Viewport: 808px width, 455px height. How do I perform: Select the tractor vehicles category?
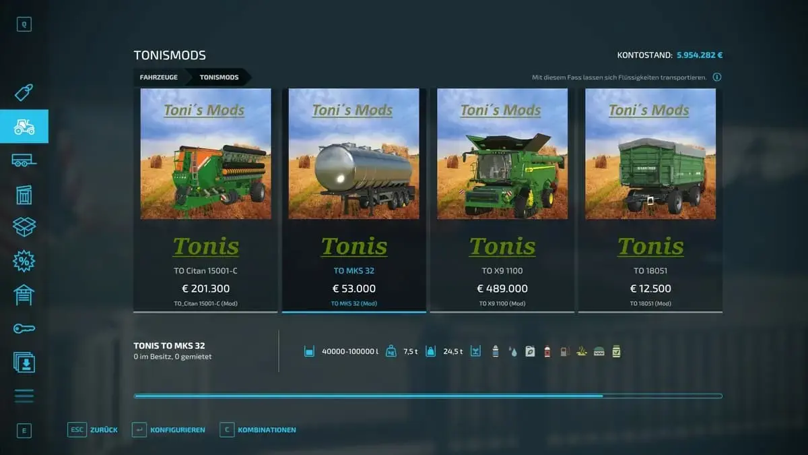(24, 126)
